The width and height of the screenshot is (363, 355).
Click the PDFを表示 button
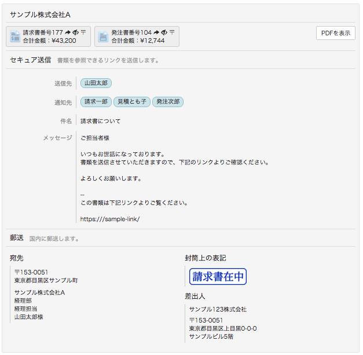(x=335, y=33)
